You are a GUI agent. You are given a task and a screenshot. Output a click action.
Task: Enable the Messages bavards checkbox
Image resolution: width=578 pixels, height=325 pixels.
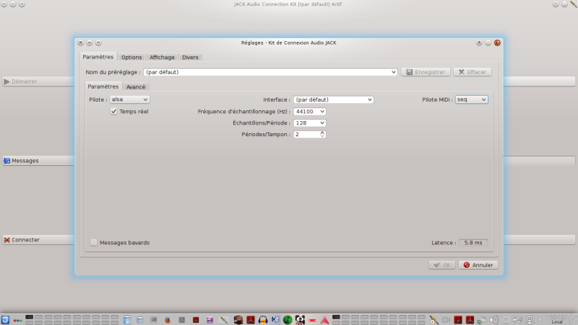(94, 242)
